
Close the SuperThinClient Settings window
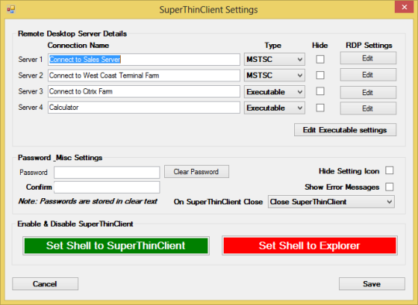click(x=404, y=7)
